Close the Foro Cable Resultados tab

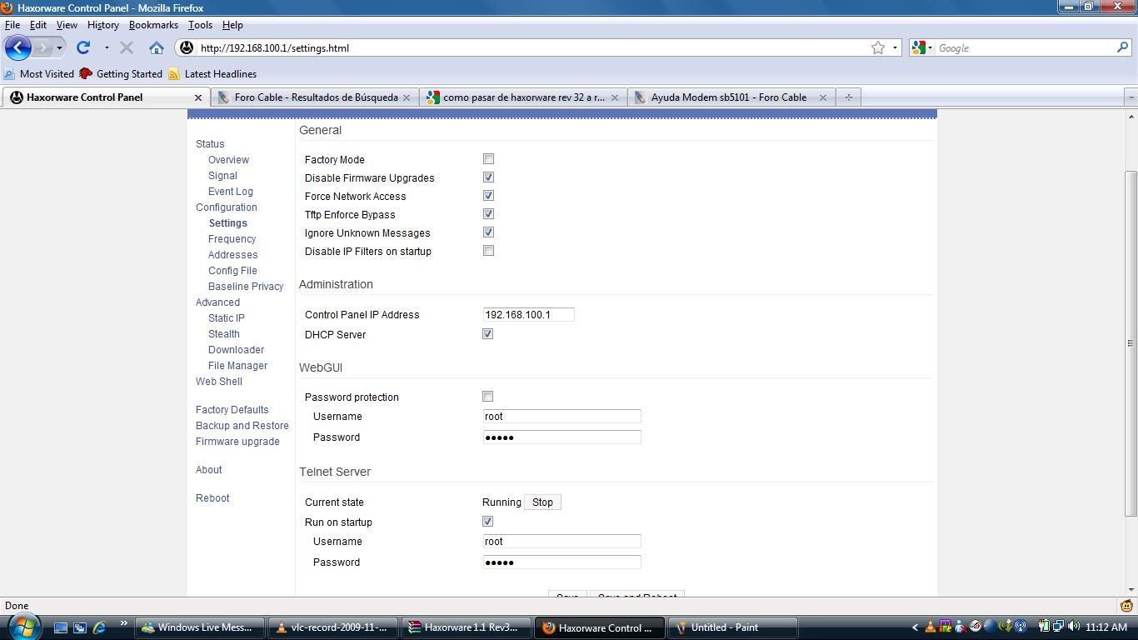407,97
